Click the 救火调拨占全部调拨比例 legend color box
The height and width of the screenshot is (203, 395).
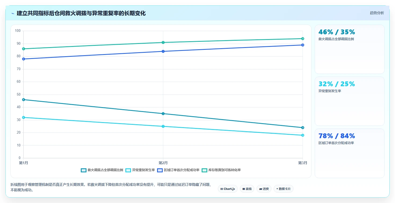(84, 170)
